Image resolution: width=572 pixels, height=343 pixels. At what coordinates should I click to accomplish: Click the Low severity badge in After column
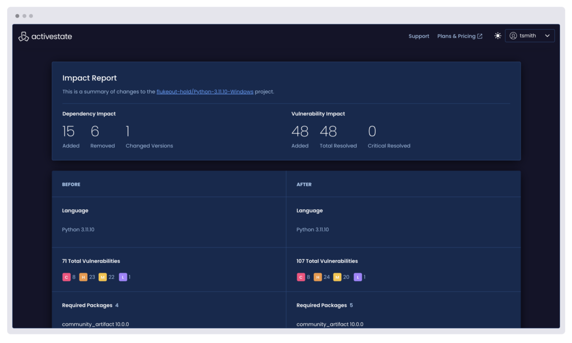tap(357, 277)
